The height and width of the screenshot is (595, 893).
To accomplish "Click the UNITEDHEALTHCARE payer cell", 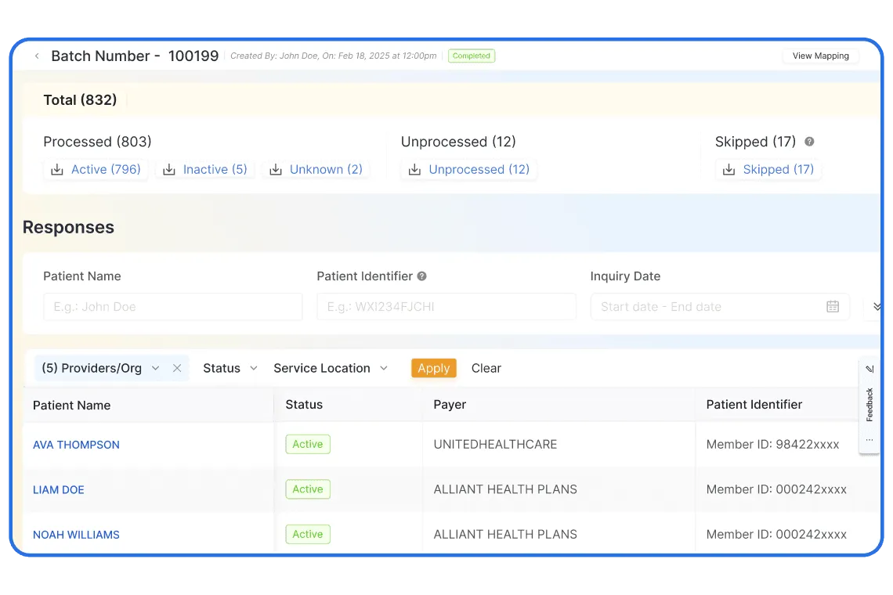I will [496, 444].
